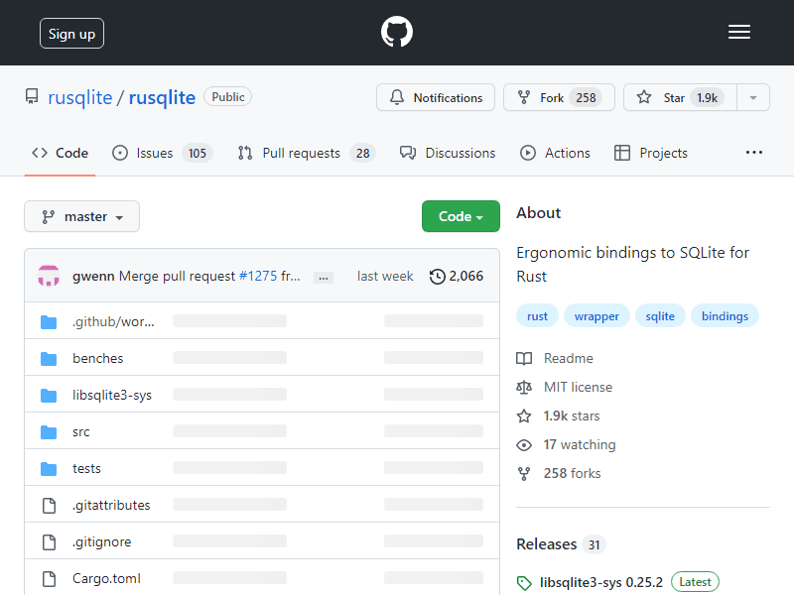Click gwenn's avatar in commit row
The width and height of the screenshot is (794, 595).
49,276
